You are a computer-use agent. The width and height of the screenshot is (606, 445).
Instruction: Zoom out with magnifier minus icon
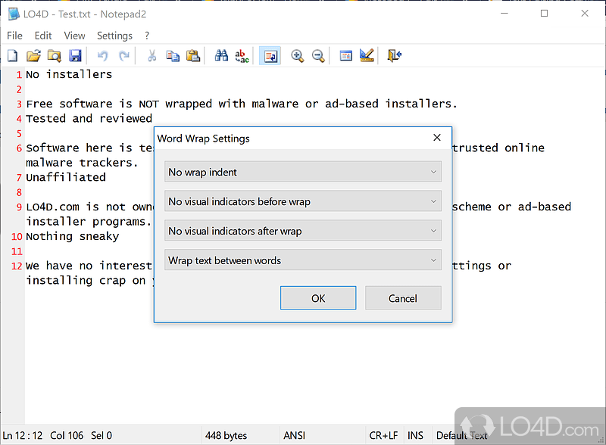[x=318, y=56]
